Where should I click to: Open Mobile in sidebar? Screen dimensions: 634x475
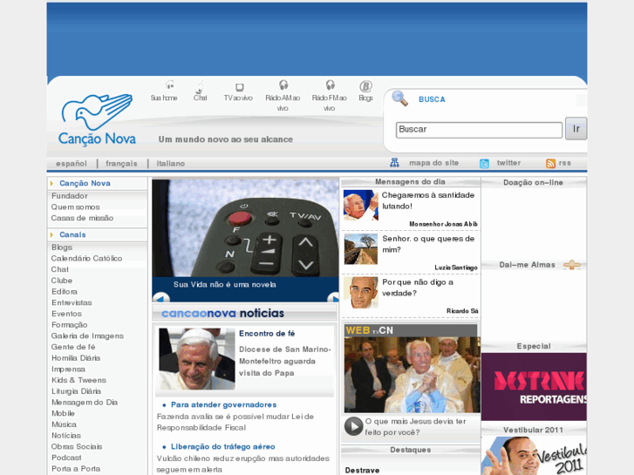pyautogui.click(x=63, y=413)
